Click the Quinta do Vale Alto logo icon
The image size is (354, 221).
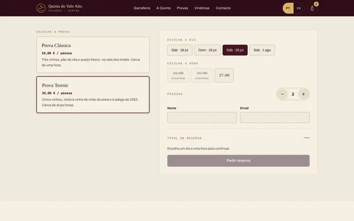click(41, 8)
